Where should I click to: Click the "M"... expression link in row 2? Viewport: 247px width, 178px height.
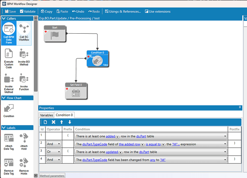click(176, 144)
